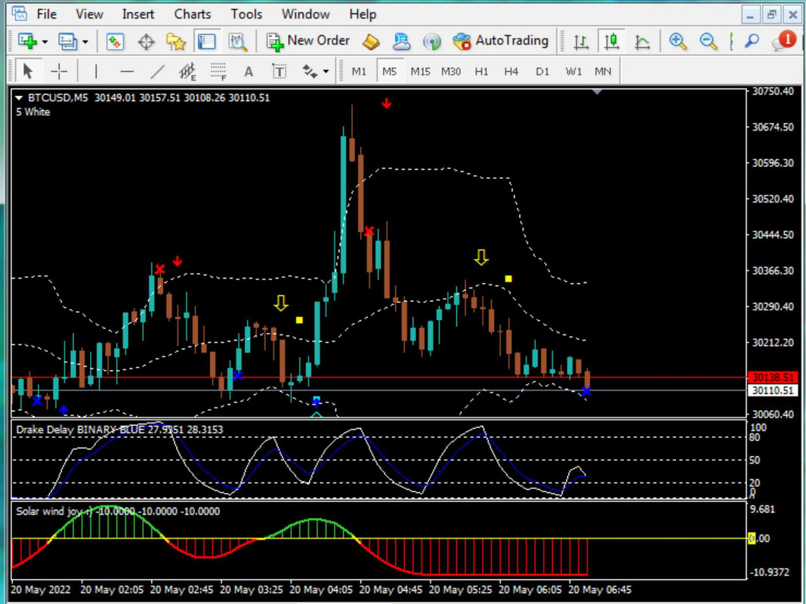Select the text tool labeled A
Screen dimensions: 806x604
pyautogui.click(x=249, y=72)
